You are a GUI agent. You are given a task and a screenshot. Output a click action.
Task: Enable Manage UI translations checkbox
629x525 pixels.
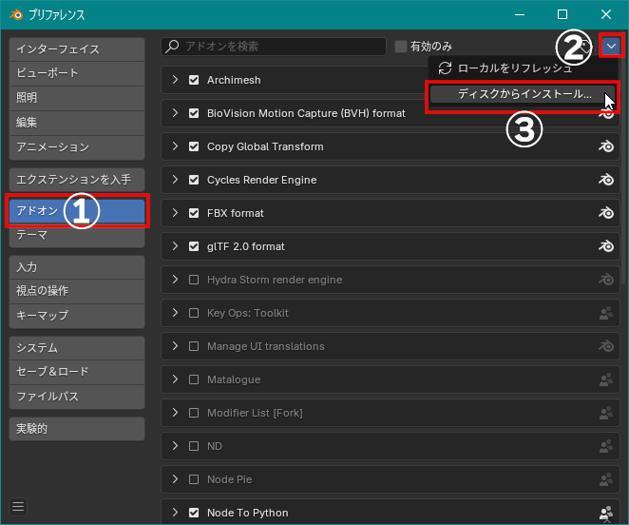(x=194, y=346)
